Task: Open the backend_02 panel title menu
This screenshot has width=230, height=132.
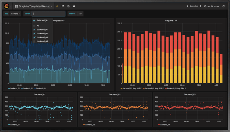Action: 115,94
